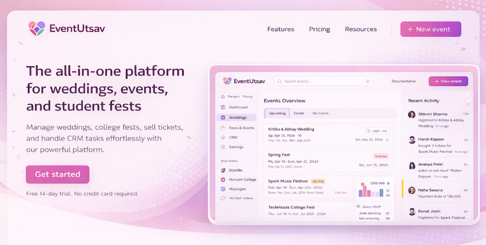Screen dimensions: 486x245
Task: Open Resources in the top navigation
Action: [x=361, y=29]
